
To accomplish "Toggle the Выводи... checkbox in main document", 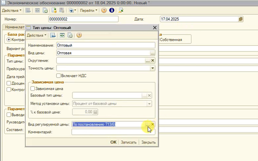I will 9,115.
